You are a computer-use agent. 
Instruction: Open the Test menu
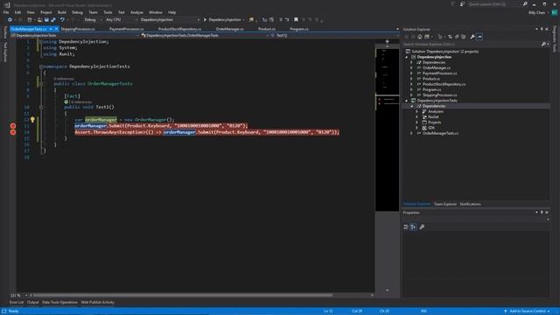[122, 12]
